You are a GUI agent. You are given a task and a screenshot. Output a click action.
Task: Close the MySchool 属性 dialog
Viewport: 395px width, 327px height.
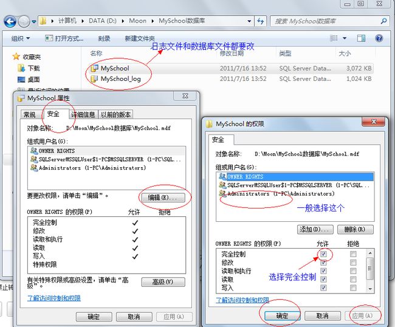185,96
